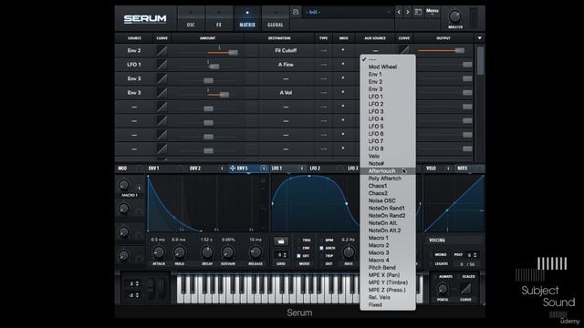
Task: Open the Menu button
Action: coord(432,11)
